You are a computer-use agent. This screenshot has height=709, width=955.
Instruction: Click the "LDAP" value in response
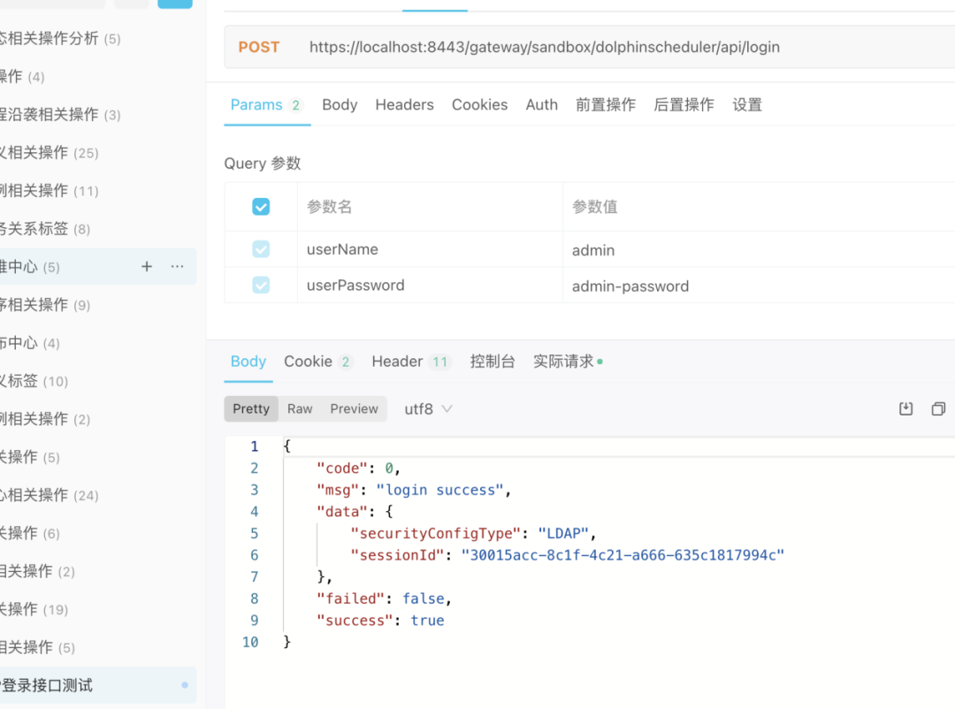click(x=562, y=533)
